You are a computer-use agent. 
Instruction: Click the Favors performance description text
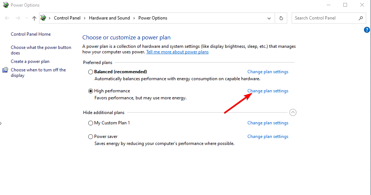pyautogui.click(x=140, y=98)
